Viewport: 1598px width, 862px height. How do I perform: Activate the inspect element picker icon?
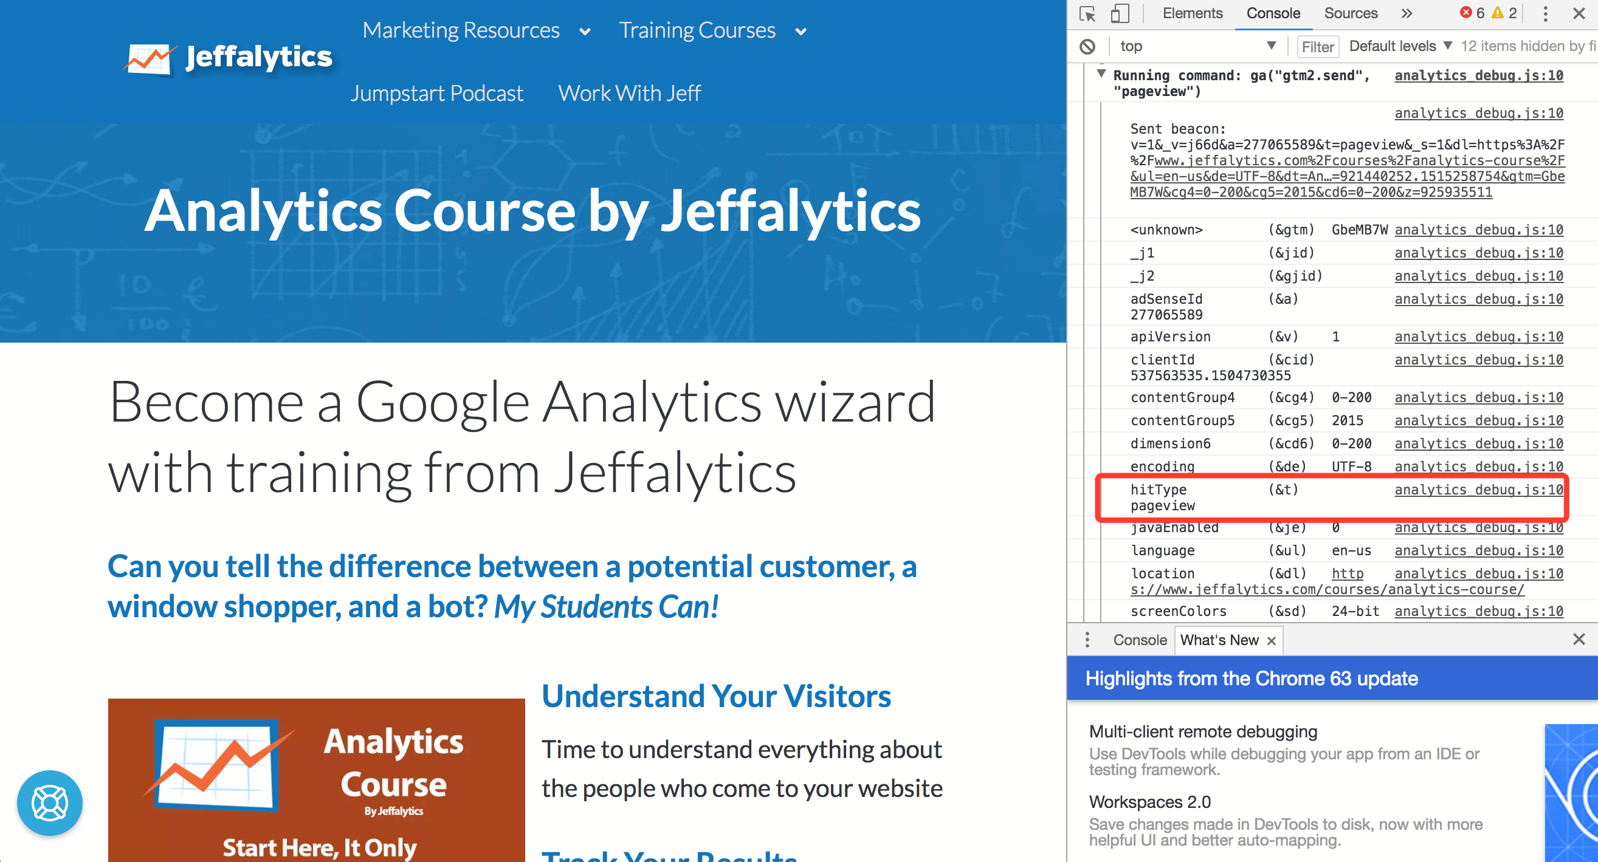1087,13
